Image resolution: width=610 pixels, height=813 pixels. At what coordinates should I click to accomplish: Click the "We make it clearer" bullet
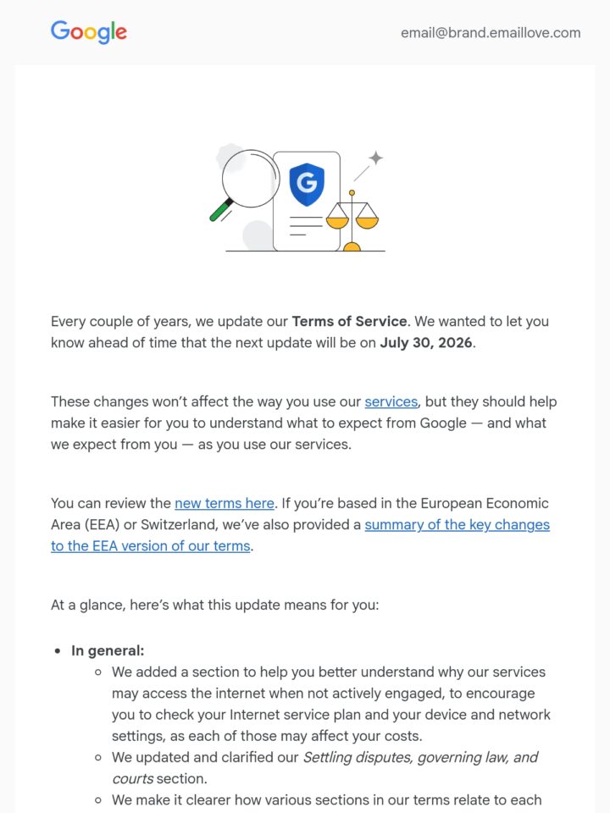[x=327, y=800]
